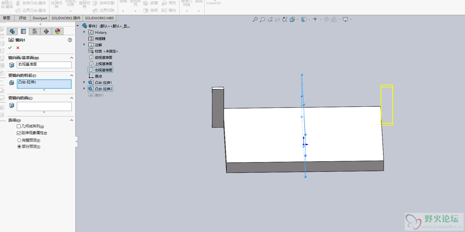Image resolution: width=465 pixels, height=232 pixels.
Task: Click the Zoom to Fit magnifier icon
Action: [255, 19]
